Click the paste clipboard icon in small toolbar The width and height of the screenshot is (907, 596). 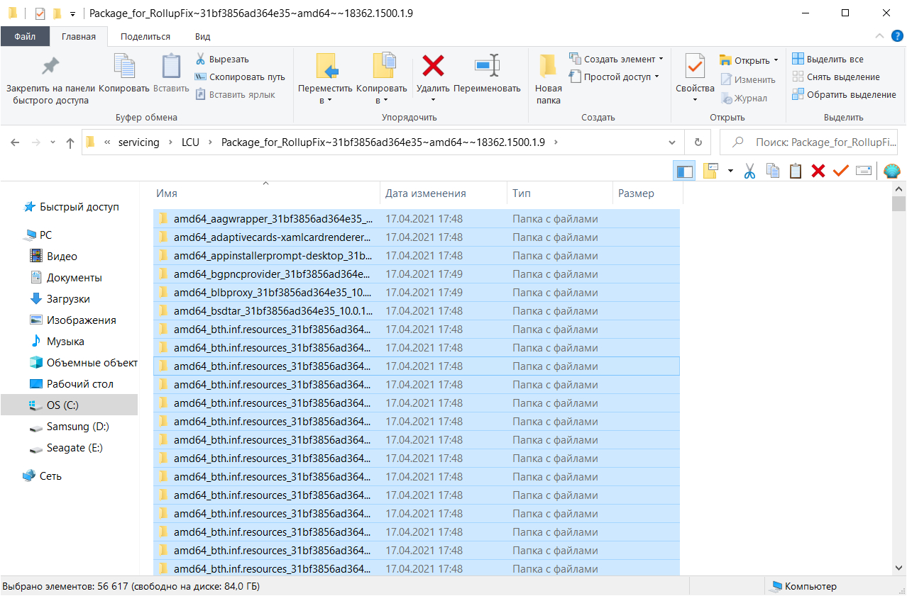click(x=796, y=171)
